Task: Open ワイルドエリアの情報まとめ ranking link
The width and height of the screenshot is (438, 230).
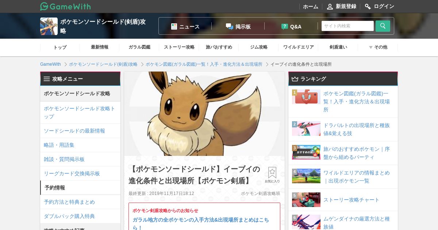Action: pyautogui.click(x=357, y=177)
